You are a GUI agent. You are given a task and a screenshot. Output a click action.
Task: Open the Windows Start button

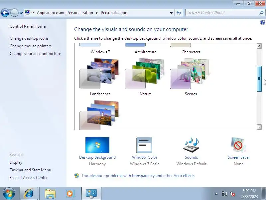[9, 193]
